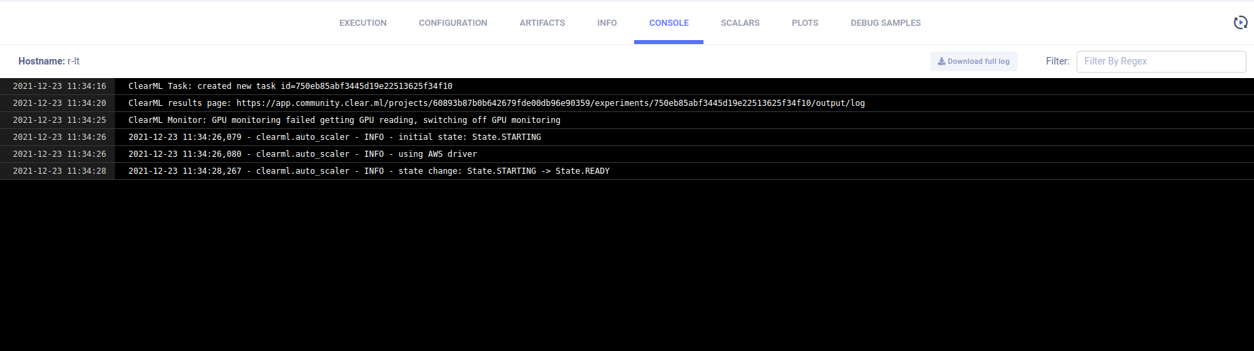Show the Plots tab

[x=805, y=23]
